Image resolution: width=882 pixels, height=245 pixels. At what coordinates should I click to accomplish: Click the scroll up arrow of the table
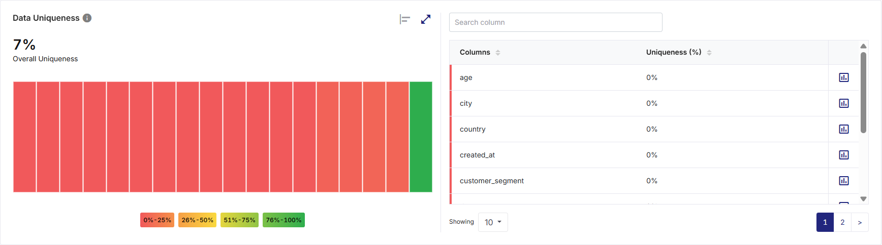[x=863, y=46]
